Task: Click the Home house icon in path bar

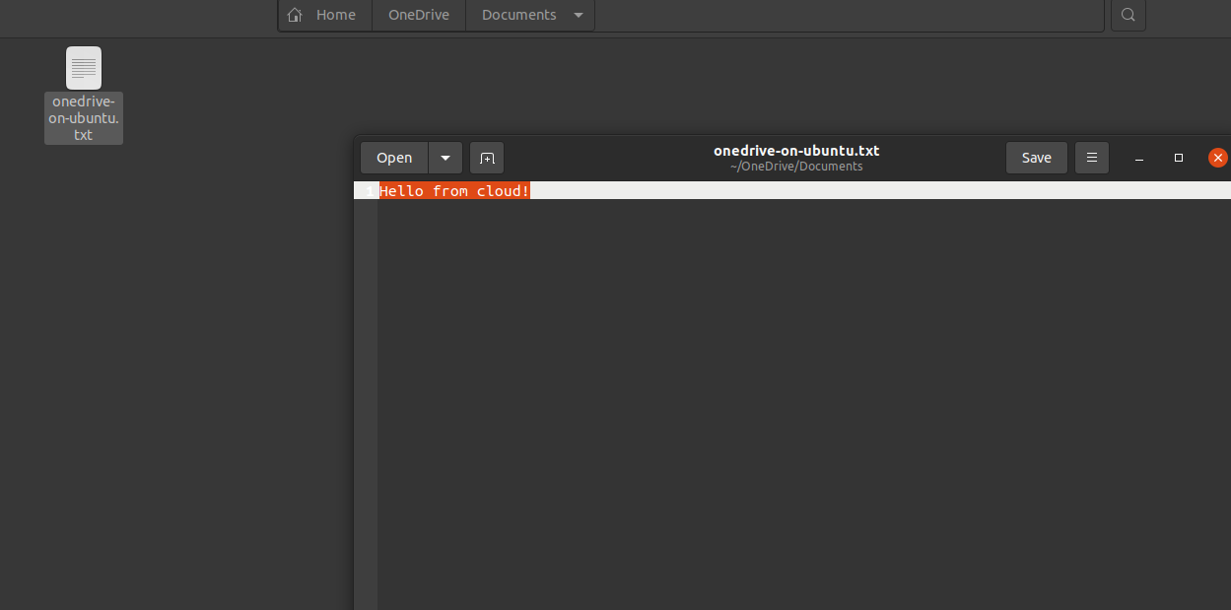Action: [x=294, y=15]
